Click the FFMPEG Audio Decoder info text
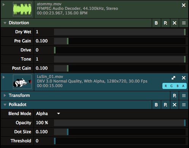This screenshot has height=148, width=189. (78, 8)
